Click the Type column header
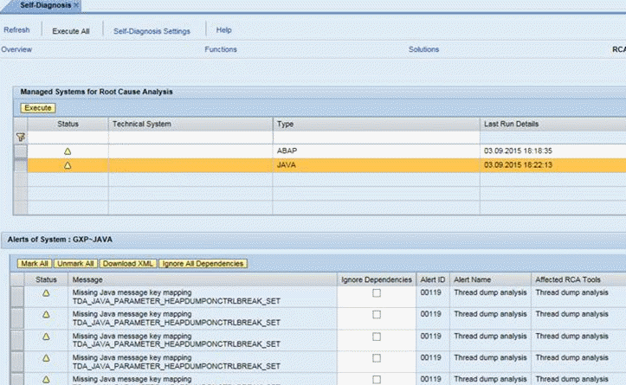This screenshot has width=626, height=385. pos(376,124)
